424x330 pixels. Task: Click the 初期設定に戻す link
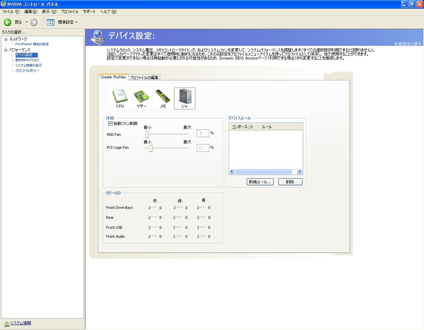pyautogui.click(x=407, y=44)
